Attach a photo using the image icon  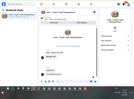46,81
